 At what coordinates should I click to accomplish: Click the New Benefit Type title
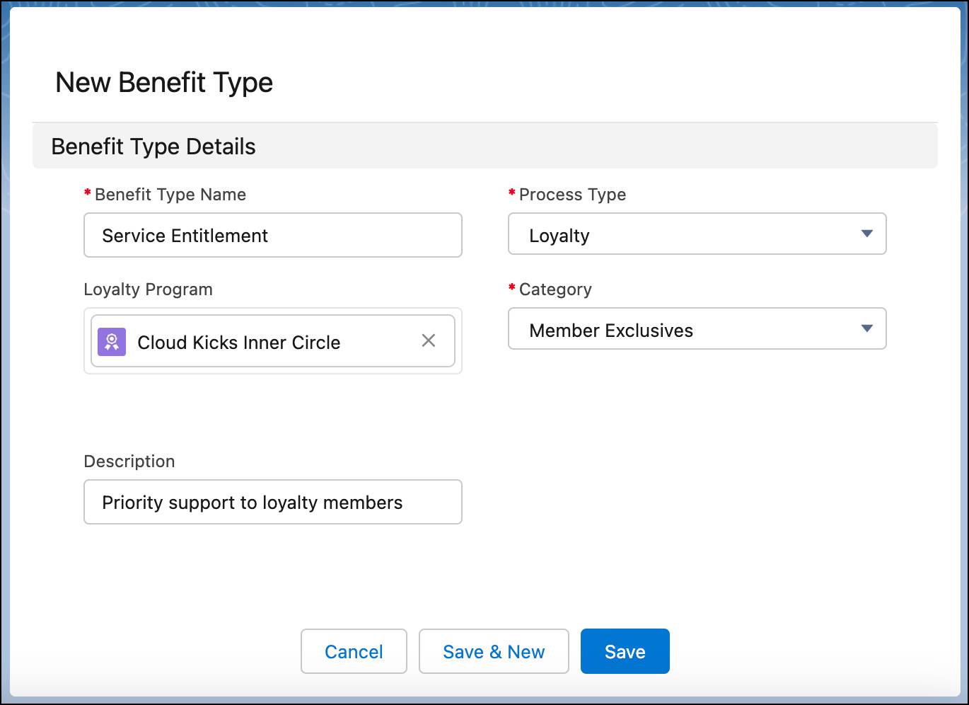(x=164, y=81)
